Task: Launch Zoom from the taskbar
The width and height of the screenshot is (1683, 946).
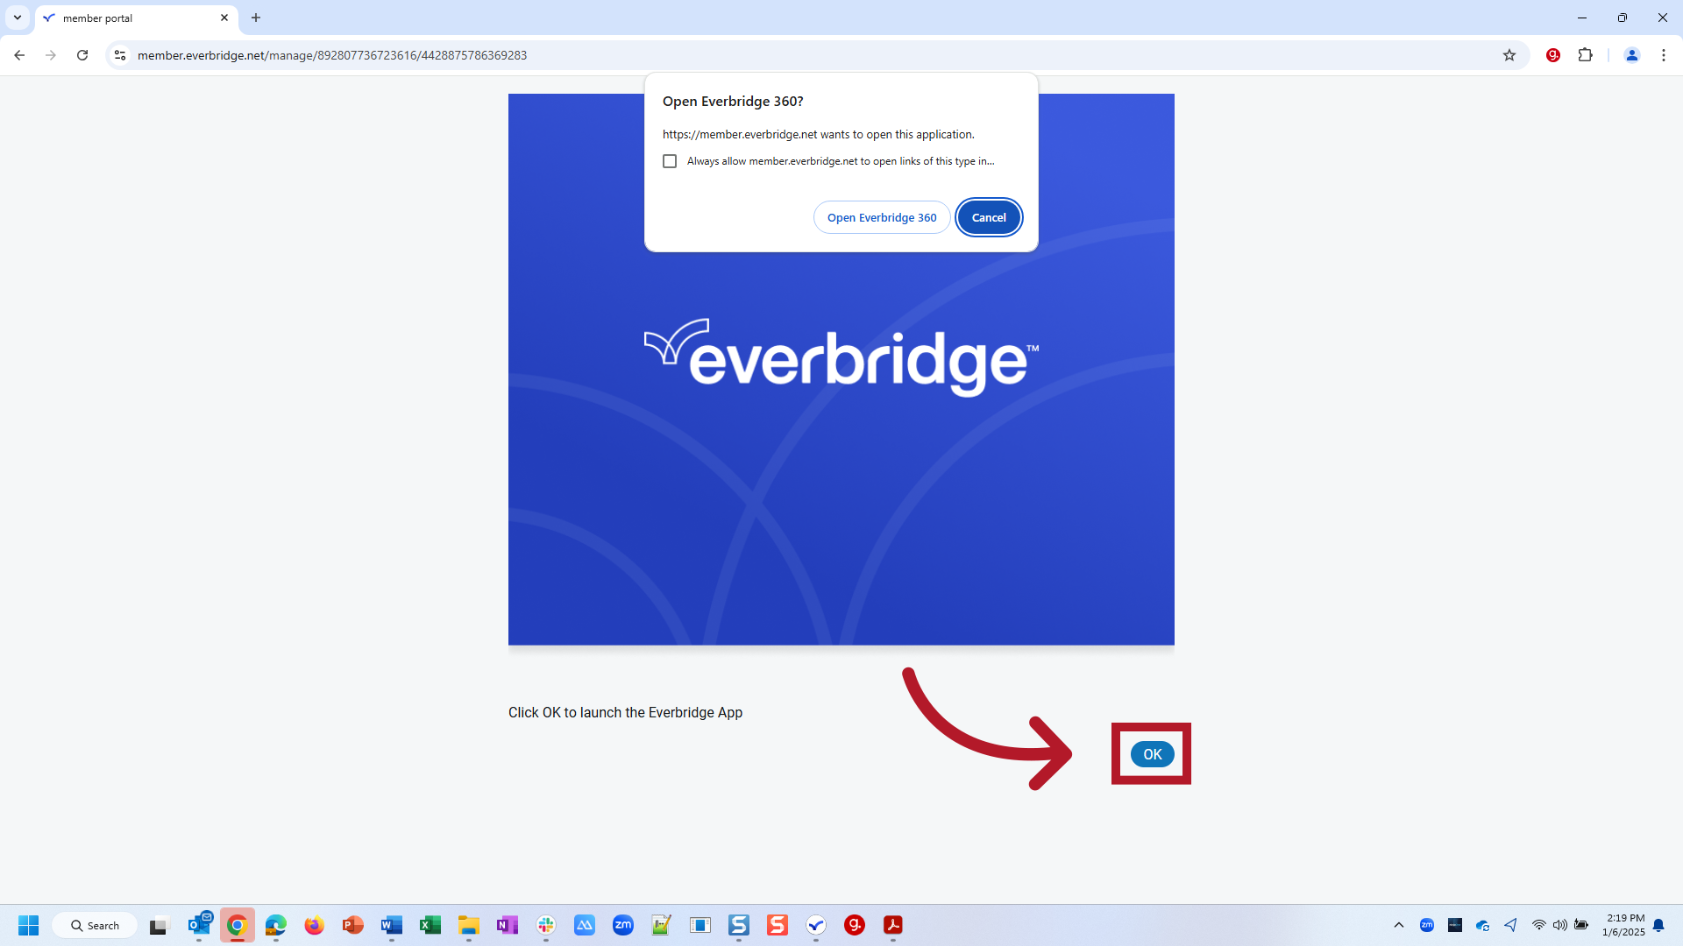Action: tap(623, 925)
